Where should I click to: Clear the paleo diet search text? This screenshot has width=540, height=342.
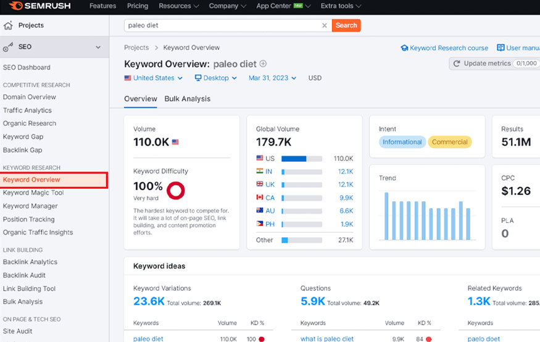tap(325, 25)
